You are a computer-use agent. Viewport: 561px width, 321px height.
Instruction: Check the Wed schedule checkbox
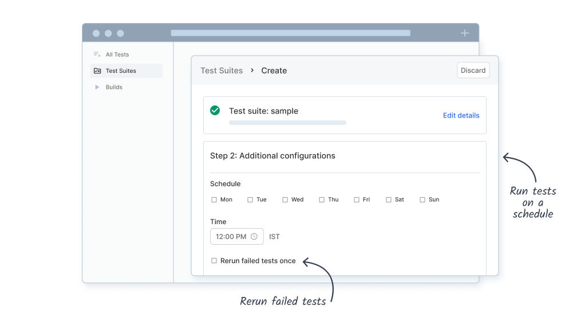pyautogui.click(x=285, y=200)
